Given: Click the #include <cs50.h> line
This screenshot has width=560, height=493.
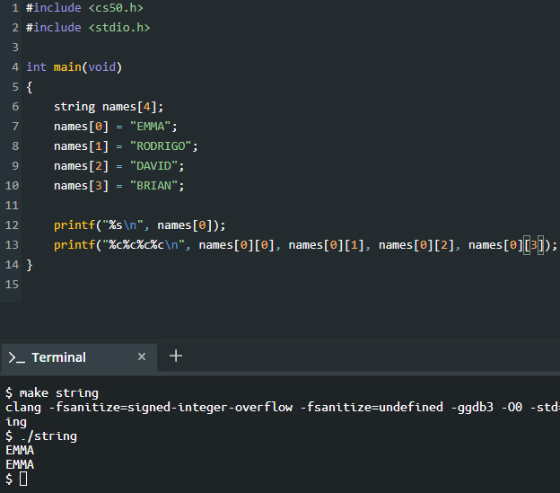Looking at the screenshot, I should click(x=84, y=8).
